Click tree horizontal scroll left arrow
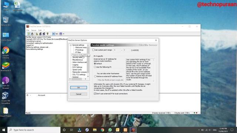Viewport: 237px width, 133px height. pos(70,79)
